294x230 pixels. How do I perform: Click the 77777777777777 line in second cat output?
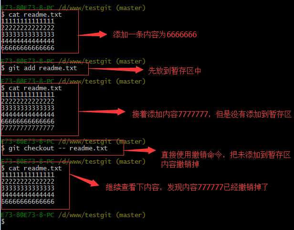point(28,128)
